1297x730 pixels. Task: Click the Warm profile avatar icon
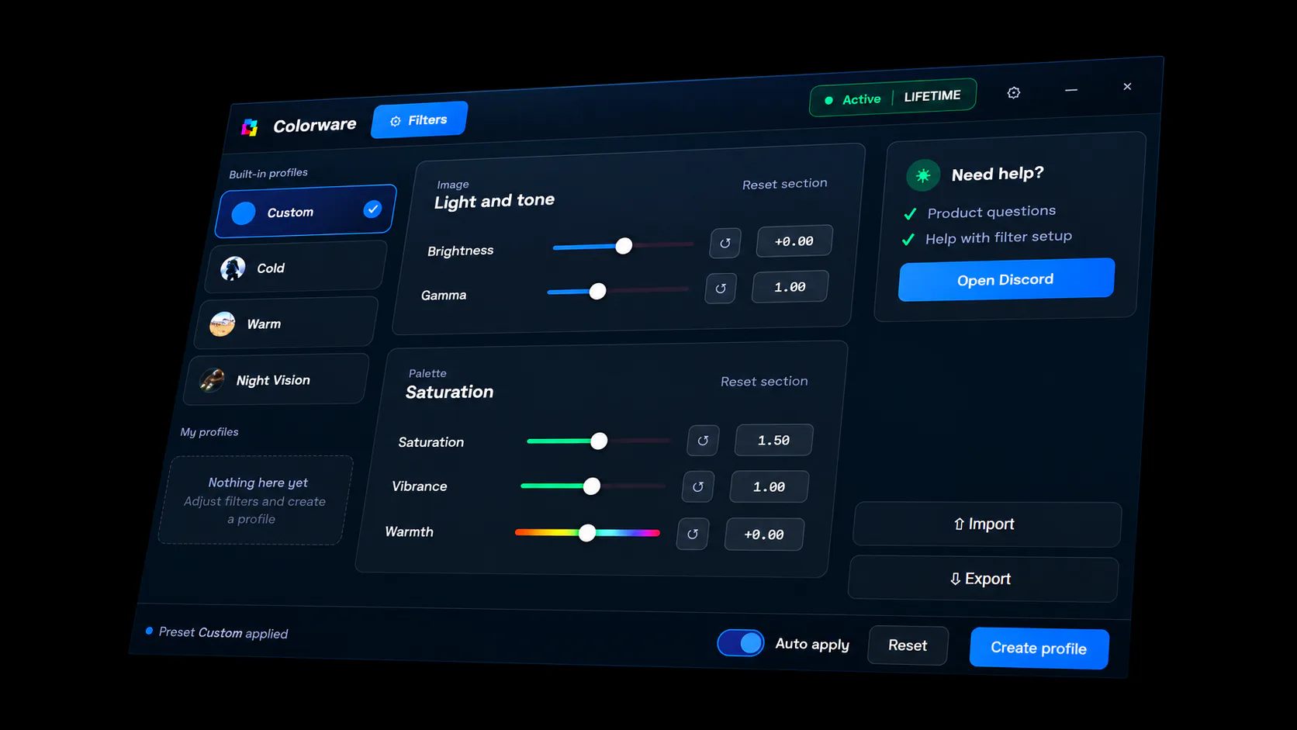click(223, 324)
